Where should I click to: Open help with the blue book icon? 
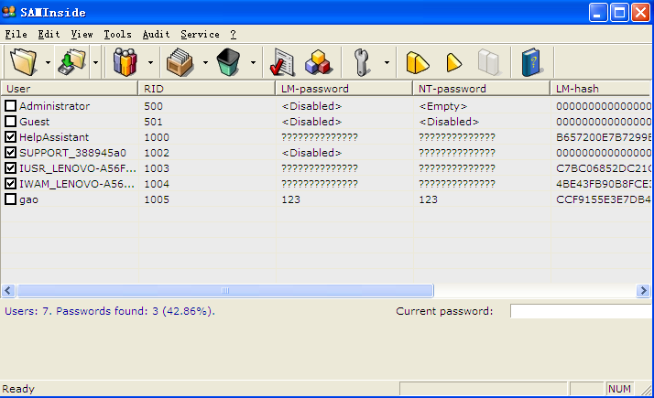click(531, 62)
